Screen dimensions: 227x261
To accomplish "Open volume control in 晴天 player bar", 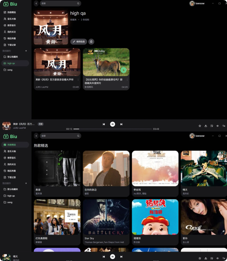I will click(218, 258).
